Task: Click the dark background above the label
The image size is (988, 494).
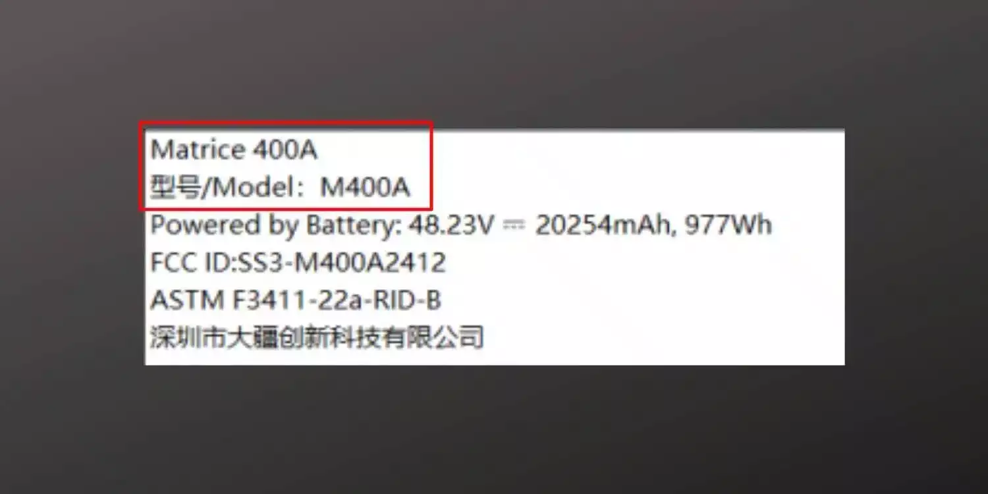Action: (494, 63)
